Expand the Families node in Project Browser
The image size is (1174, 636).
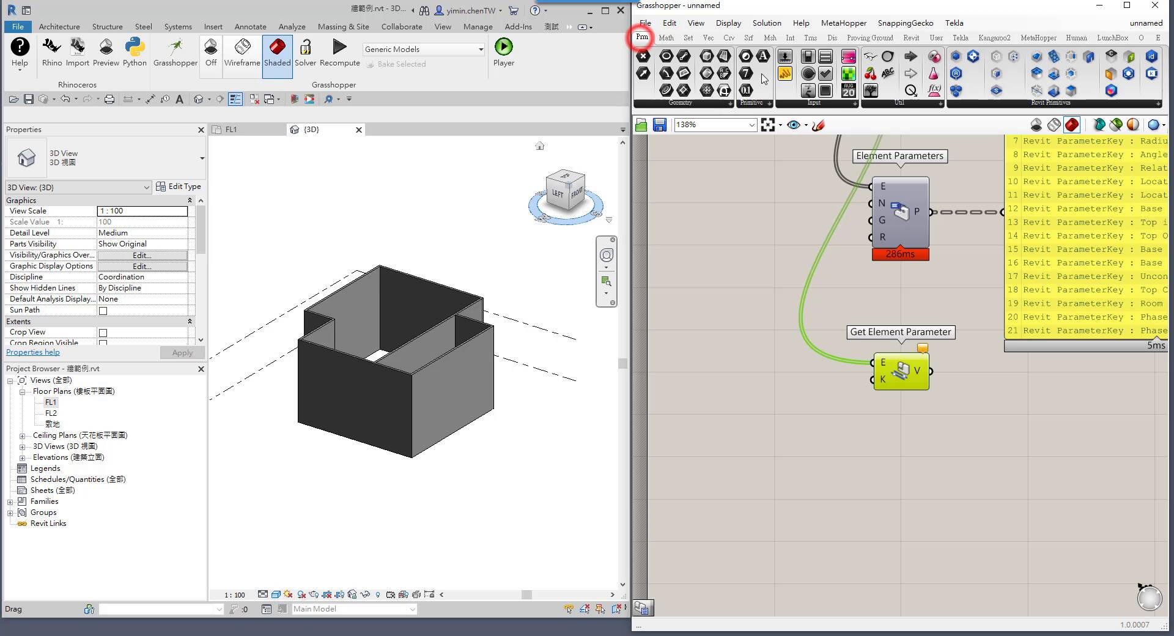click(x=10, y=502)
